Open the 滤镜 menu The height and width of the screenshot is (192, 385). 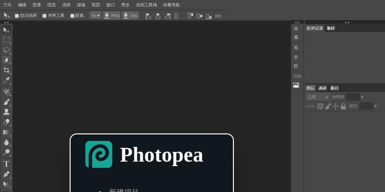81,5
